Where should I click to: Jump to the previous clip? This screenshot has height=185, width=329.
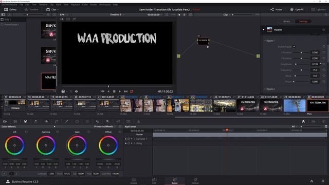coord(102,91)
